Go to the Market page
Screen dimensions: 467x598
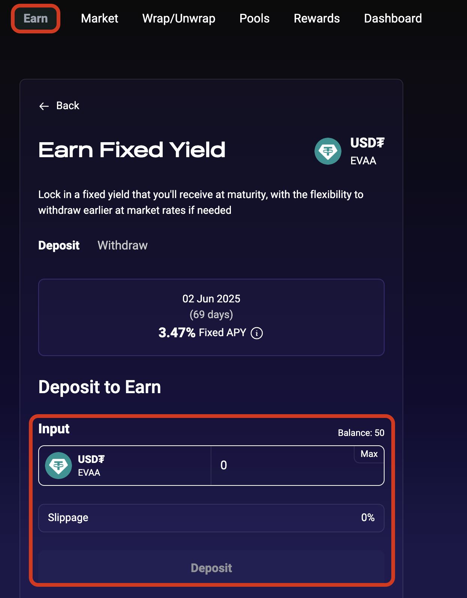[99, 18]
